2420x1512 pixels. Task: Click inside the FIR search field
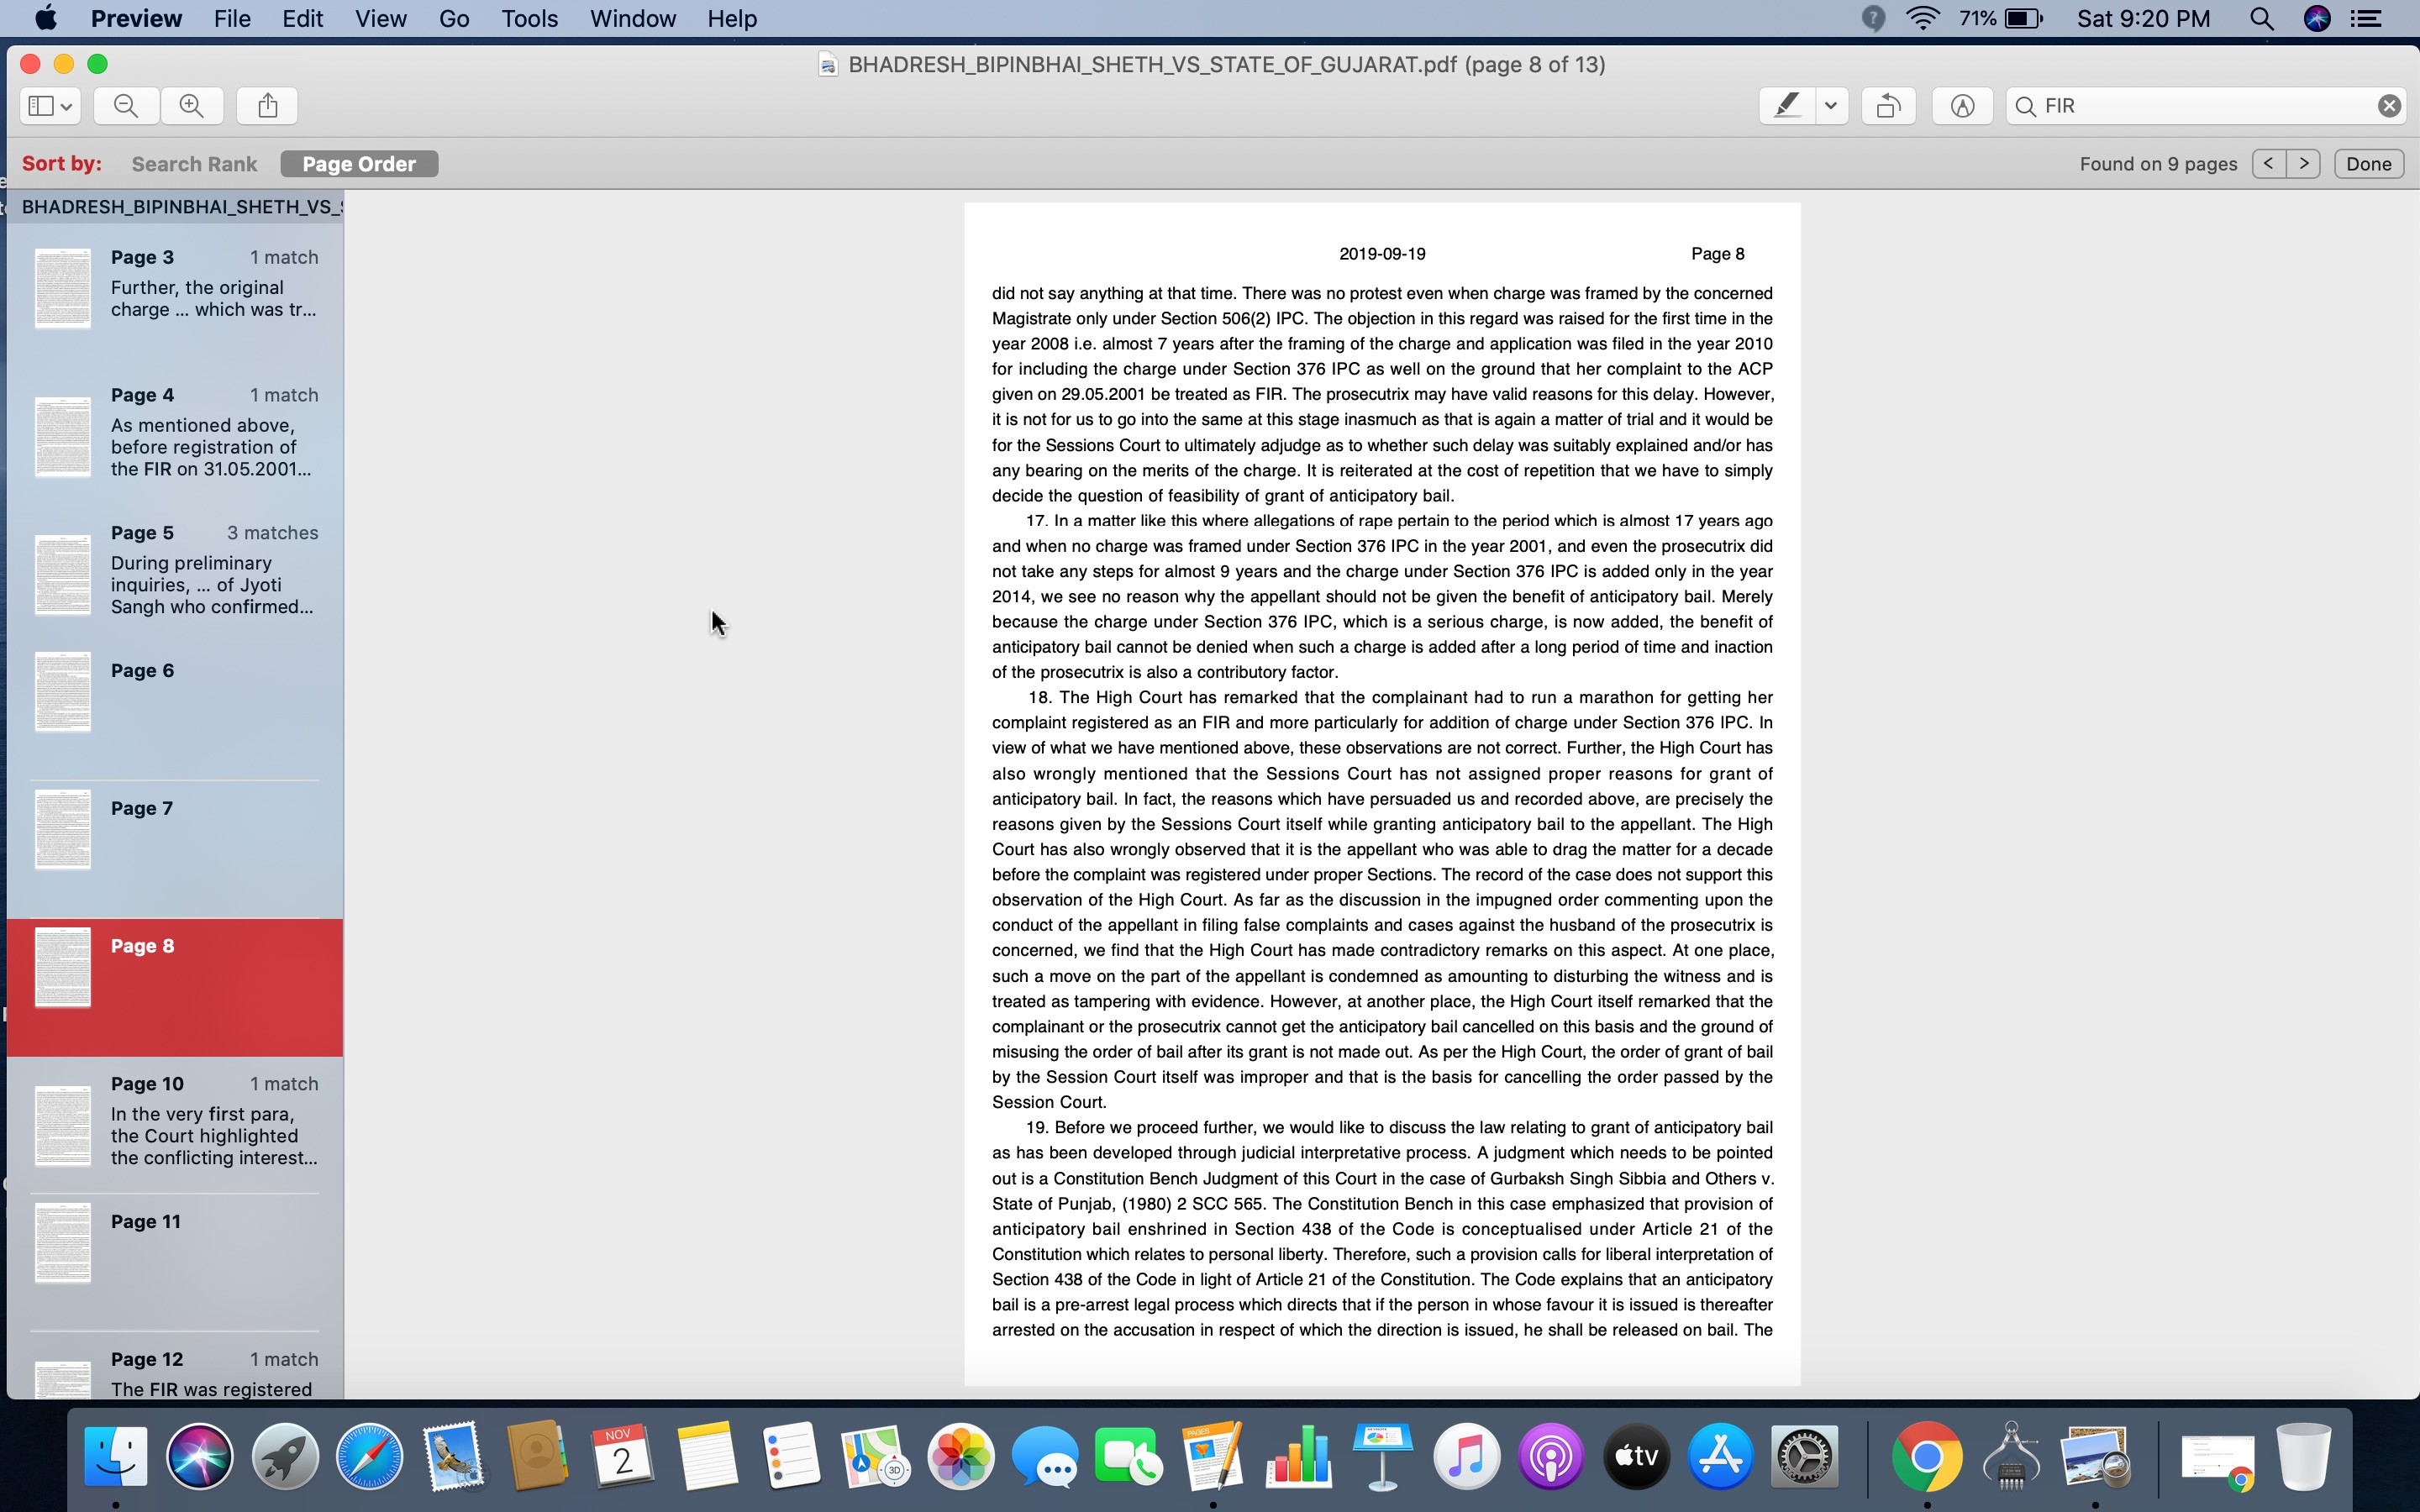(x=2200, y=106)
